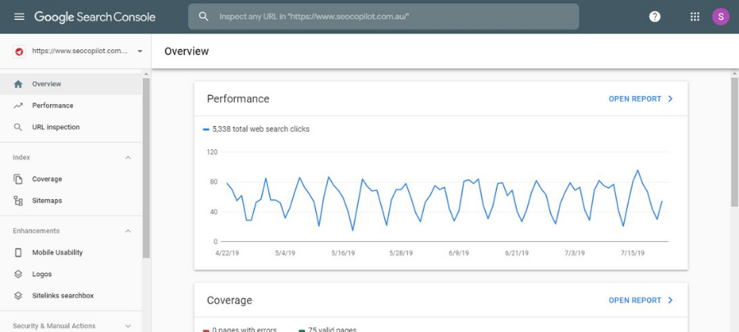Image resolution: width=739 pixels, height=332 pixels.
Task: Click the Overview home icon
Action: pos(18,84)
